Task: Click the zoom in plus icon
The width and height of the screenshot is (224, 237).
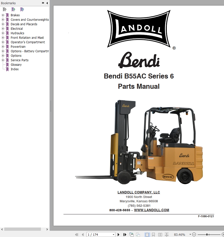Action: coord(223,234)
